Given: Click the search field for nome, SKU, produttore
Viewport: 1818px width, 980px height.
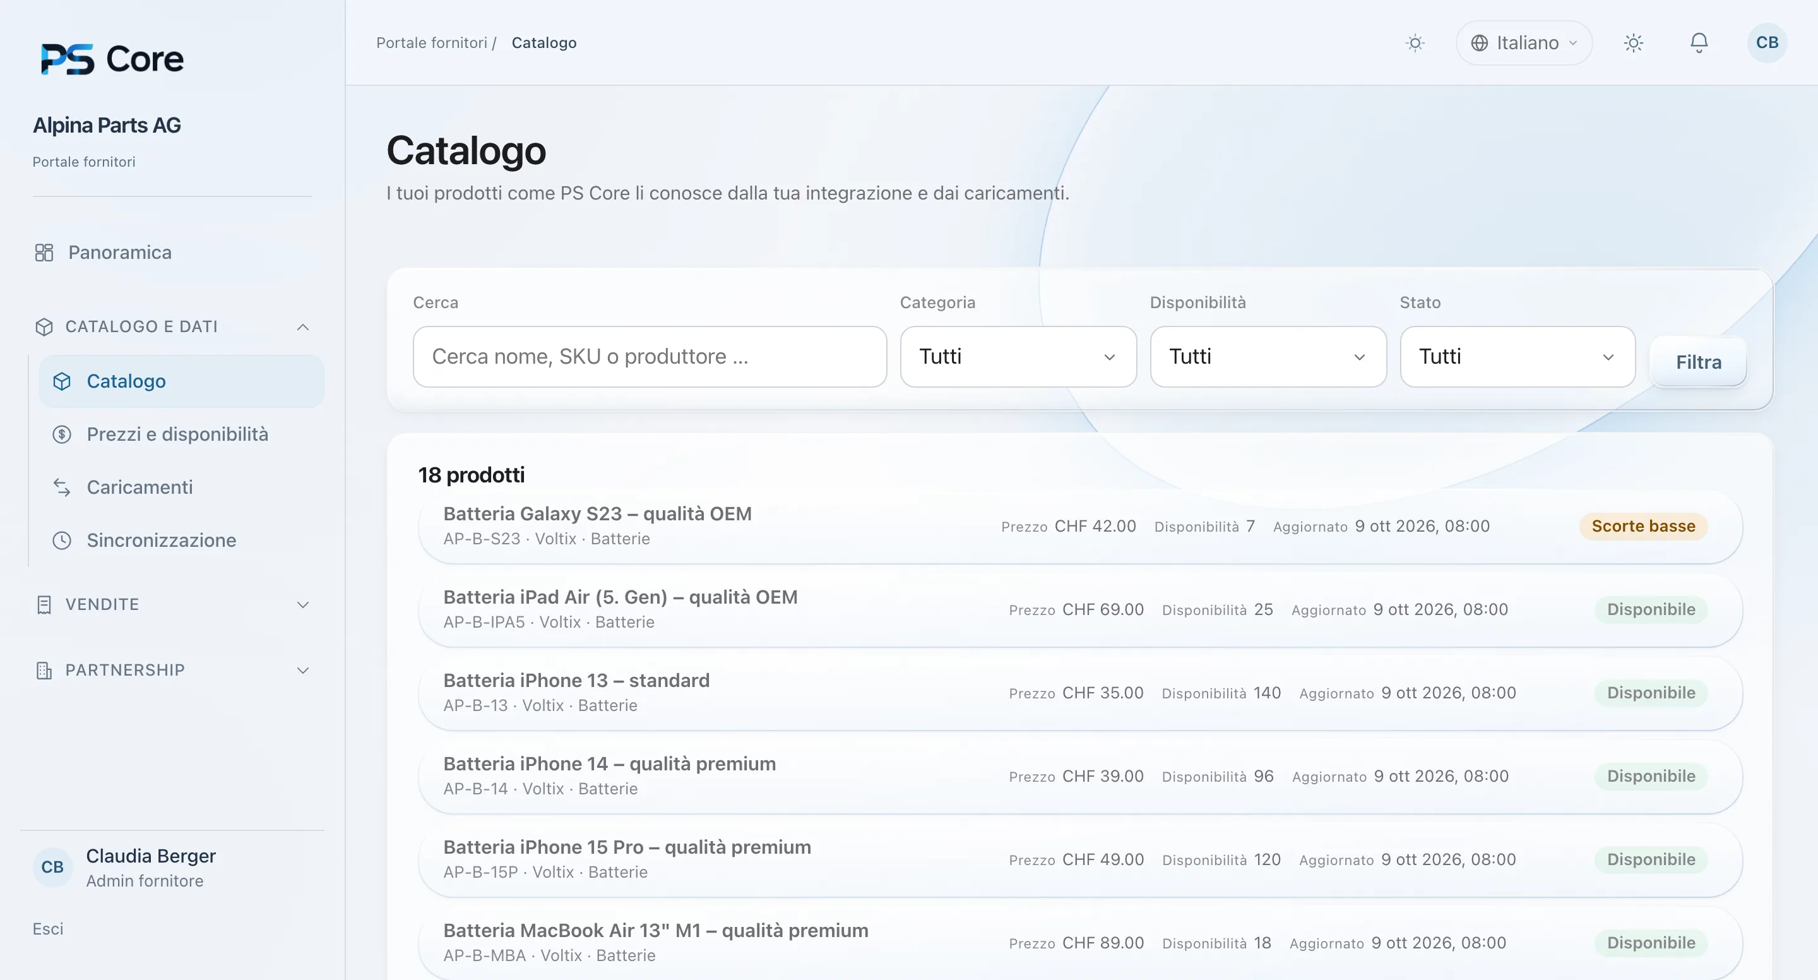Looking at the screenshot, I should (650, 357).
